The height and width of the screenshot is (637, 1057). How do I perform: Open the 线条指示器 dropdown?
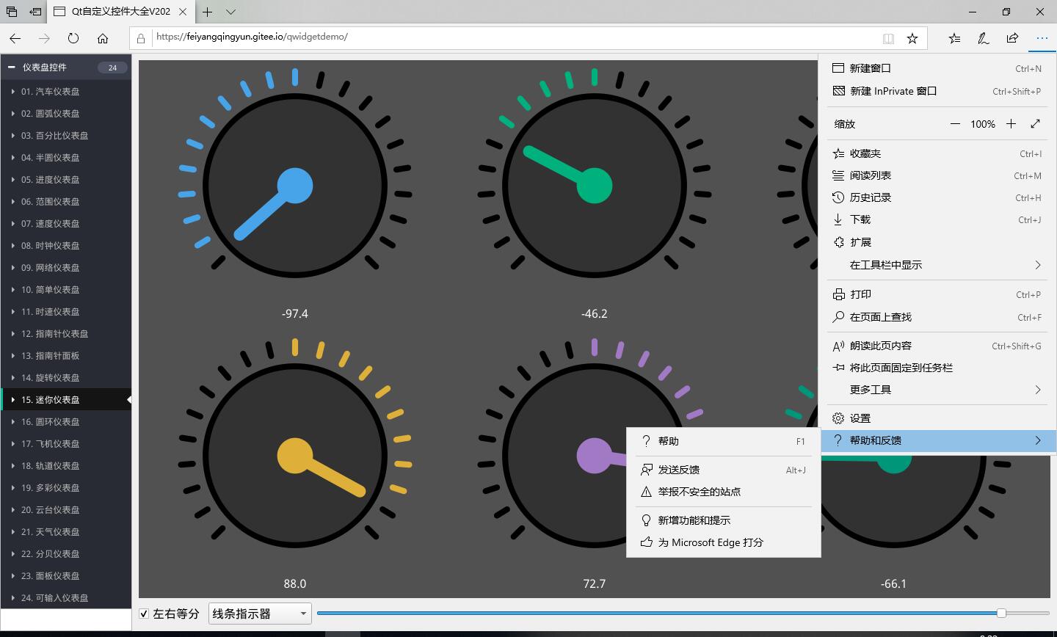pyautogui.click(x=260, y=614)
